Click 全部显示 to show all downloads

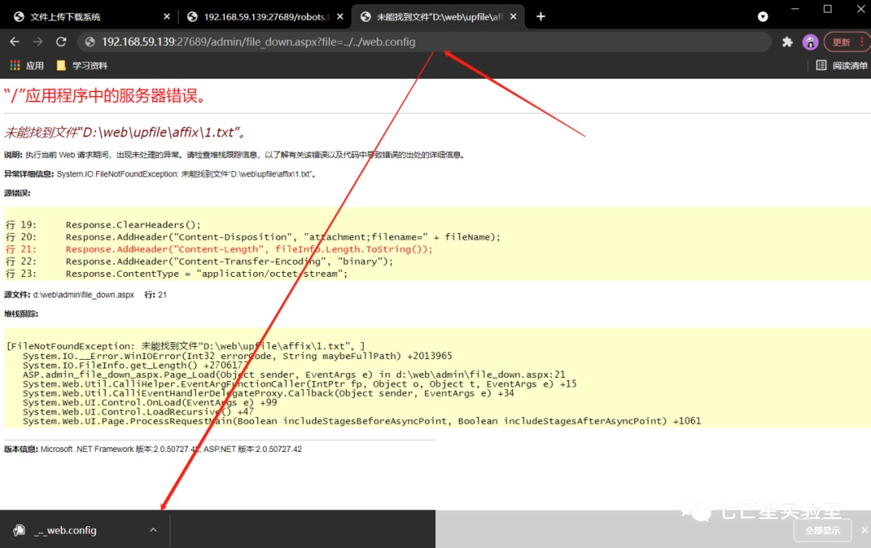[823, 530]
